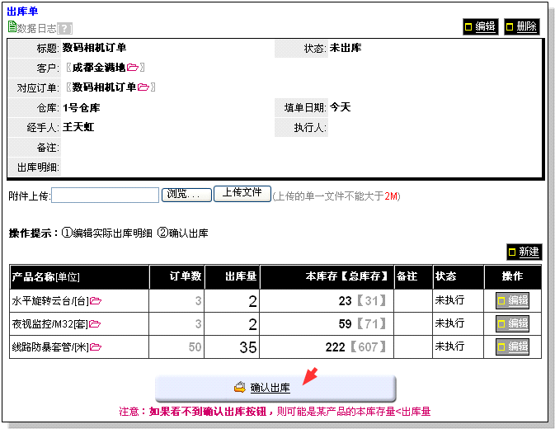The height and width of the screenshot is (429, 555).
Task: Open folder icon beside 线路防暴套管 product
Action: [x=96, y=347]
